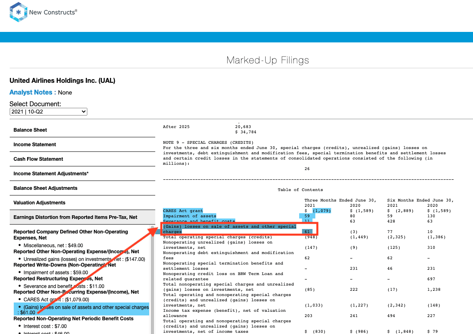Click the "After 2025" row label
The height and width of the screenshot is (334, 473).
click(x=176, y=127)
